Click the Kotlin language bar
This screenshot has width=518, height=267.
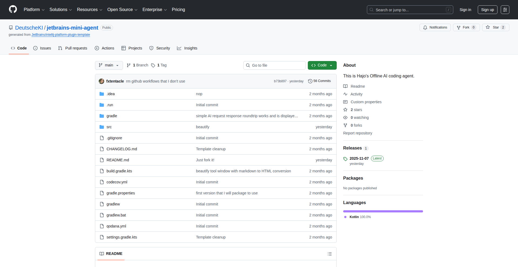tap(383, 211)
